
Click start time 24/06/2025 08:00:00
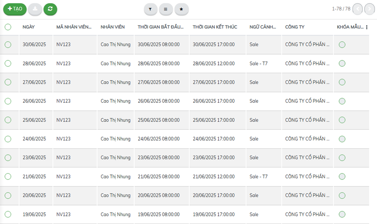click(159, 139)
